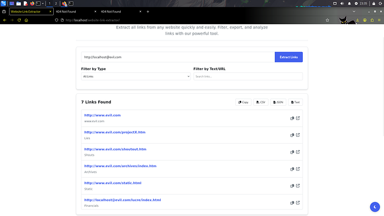This screenshot has height=216, width=384.
Task: Focus the Search links filter field
Action: click(x=248, y=76)
